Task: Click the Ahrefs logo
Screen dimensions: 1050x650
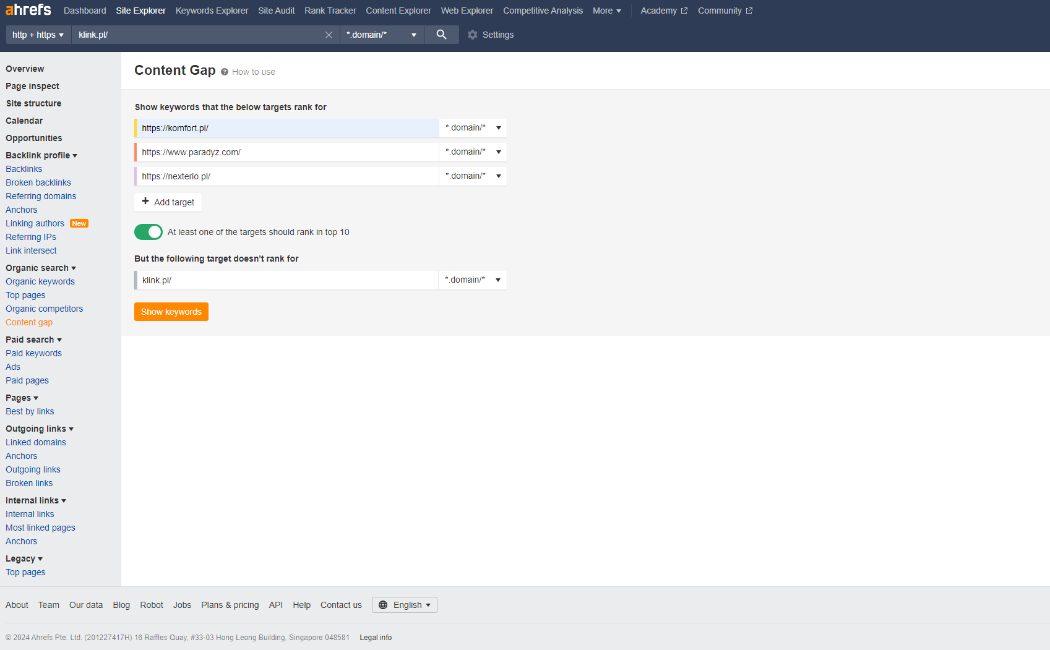Action: pos(28,10)
